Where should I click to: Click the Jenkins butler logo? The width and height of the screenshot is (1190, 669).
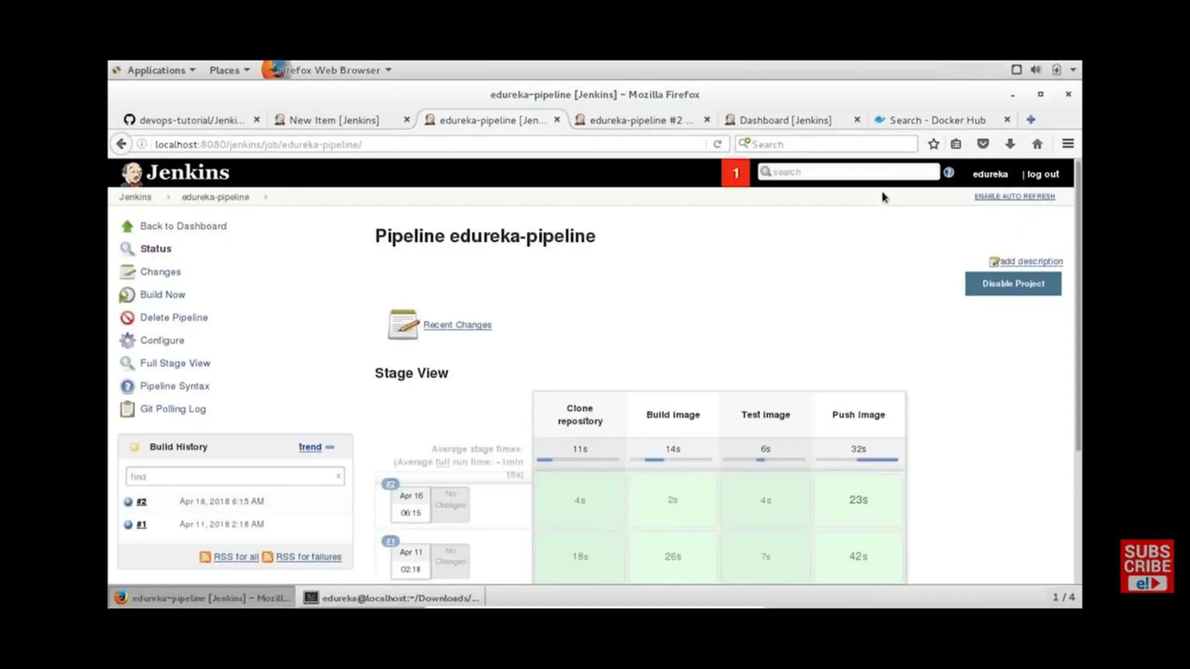pyautogui.click(x=132, y=173)
